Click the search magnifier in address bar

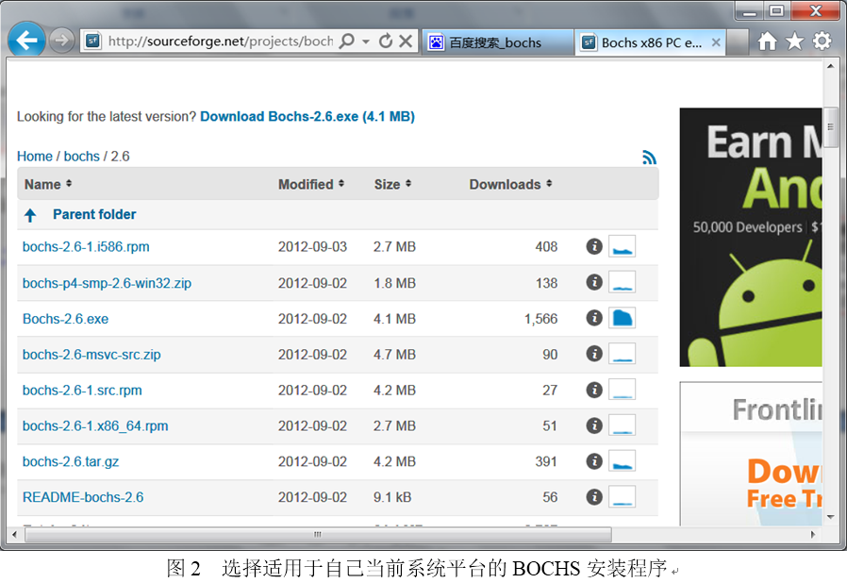[x=347, y=42]
